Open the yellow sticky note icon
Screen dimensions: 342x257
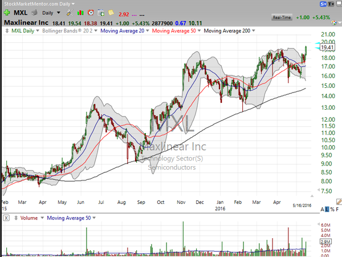point(111,13)
